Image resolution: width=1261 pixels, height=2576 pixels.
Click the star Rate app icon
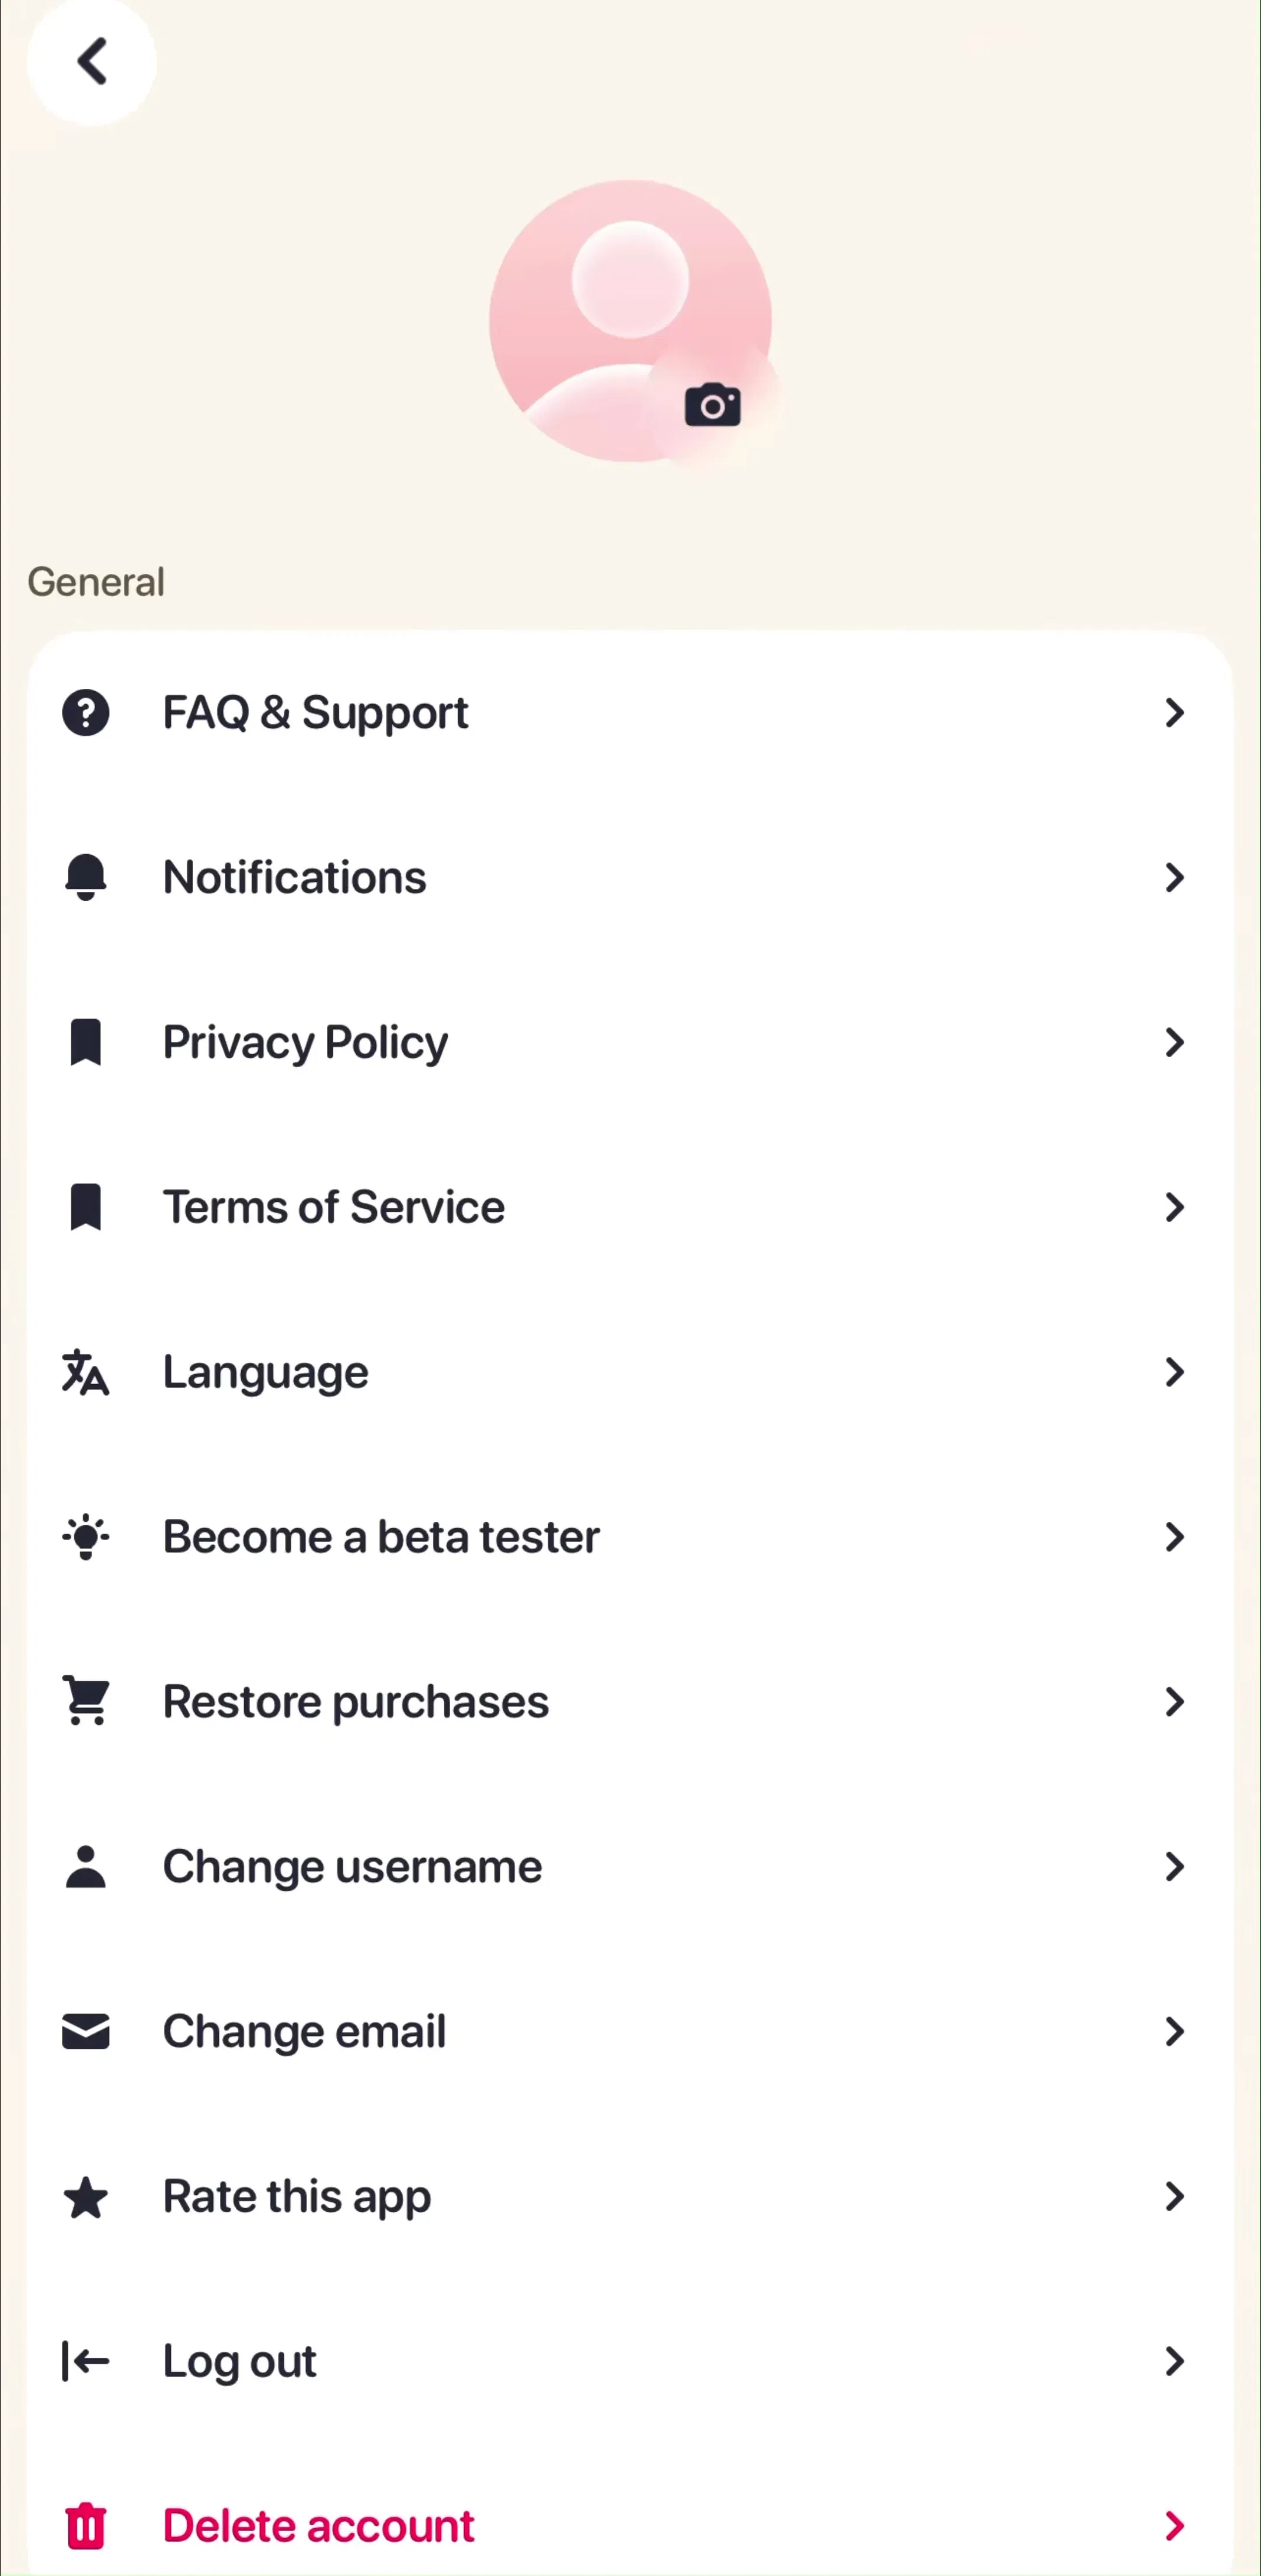point(86,2196)
